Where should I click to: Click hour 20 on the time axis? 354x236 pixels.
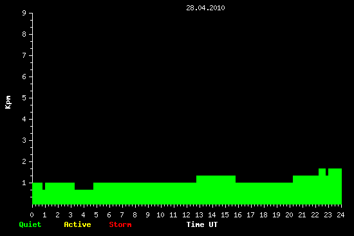tap(289, 215)
